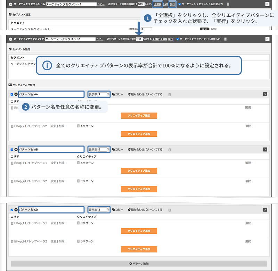Click 削除 for top_2-LPトップページ2 in pattern CD
278x271 pixels.
click(x=62, y=241)
